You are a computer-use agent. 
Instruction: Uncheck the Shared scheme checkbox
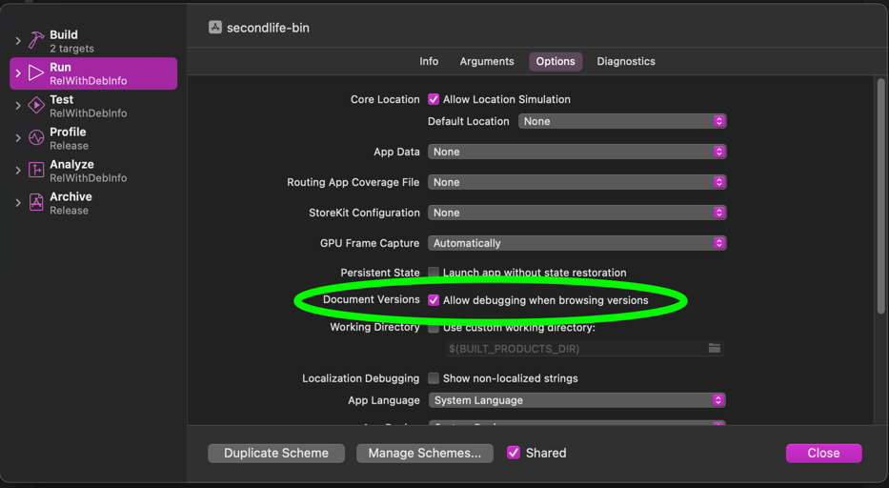[514, 453]
